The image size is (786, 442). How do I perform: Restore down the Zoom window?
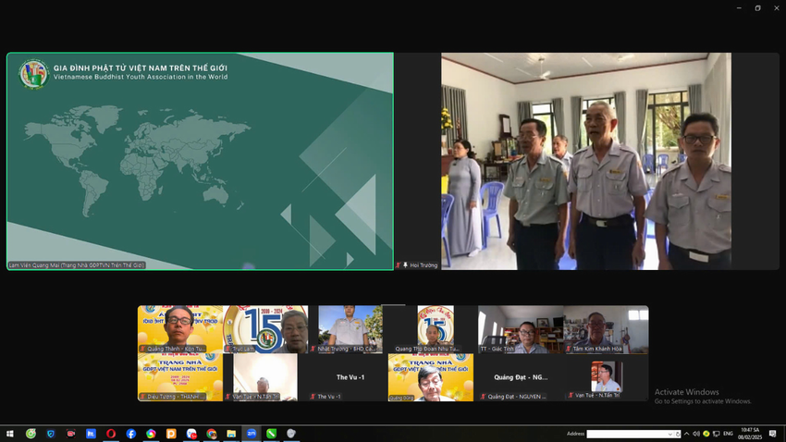pyautogui.click(x=758, y=8)
